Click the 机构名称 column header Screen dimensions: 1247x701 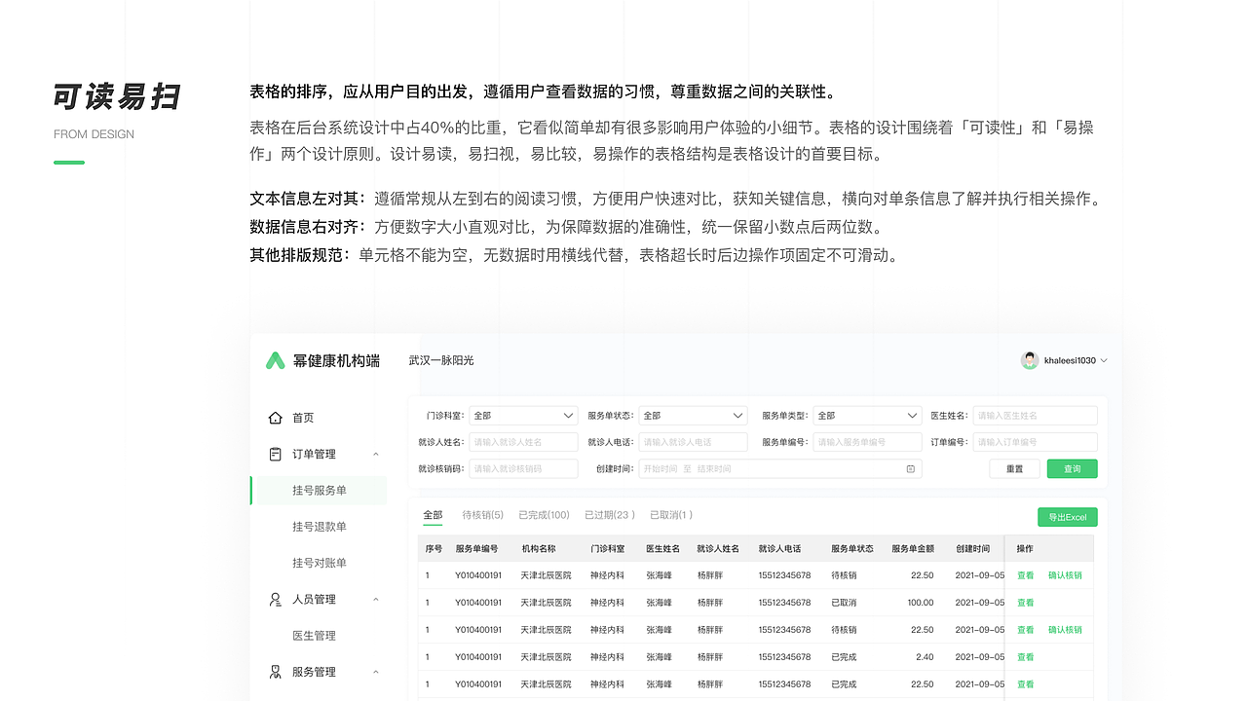point(539,549)
